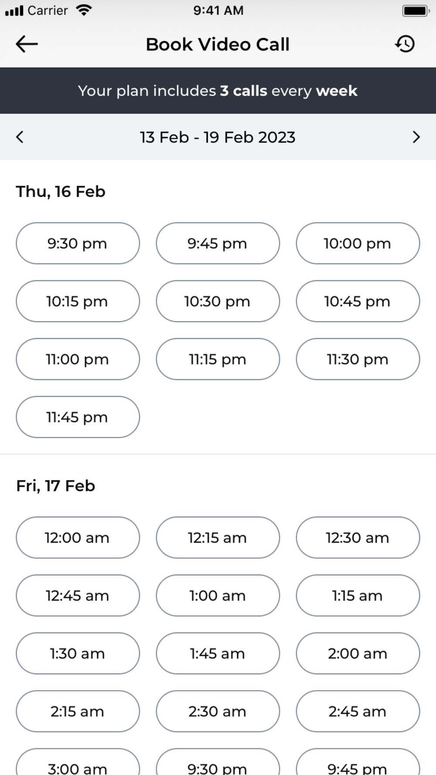436x775 pixels.
Task: Choose the 11:00 pm time slot
Action: click(x=78, y=359)
